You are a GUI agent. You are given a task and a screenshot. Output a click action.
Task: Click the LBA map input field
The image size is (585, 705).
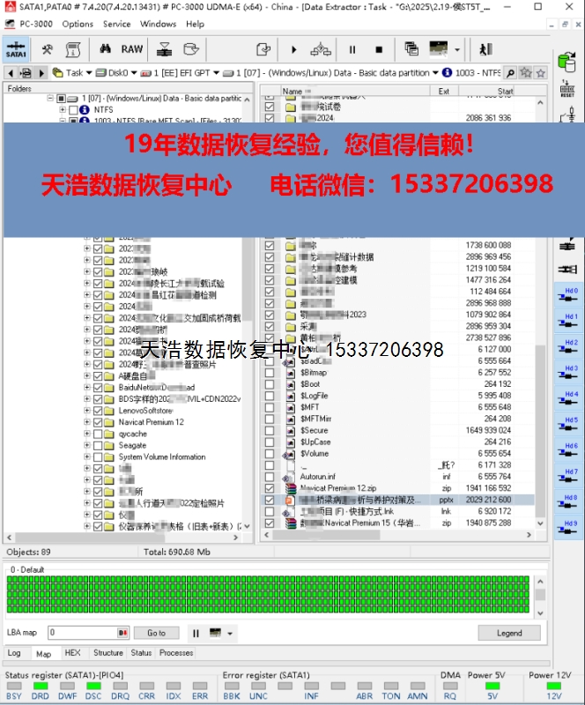[x=81, y=633]
